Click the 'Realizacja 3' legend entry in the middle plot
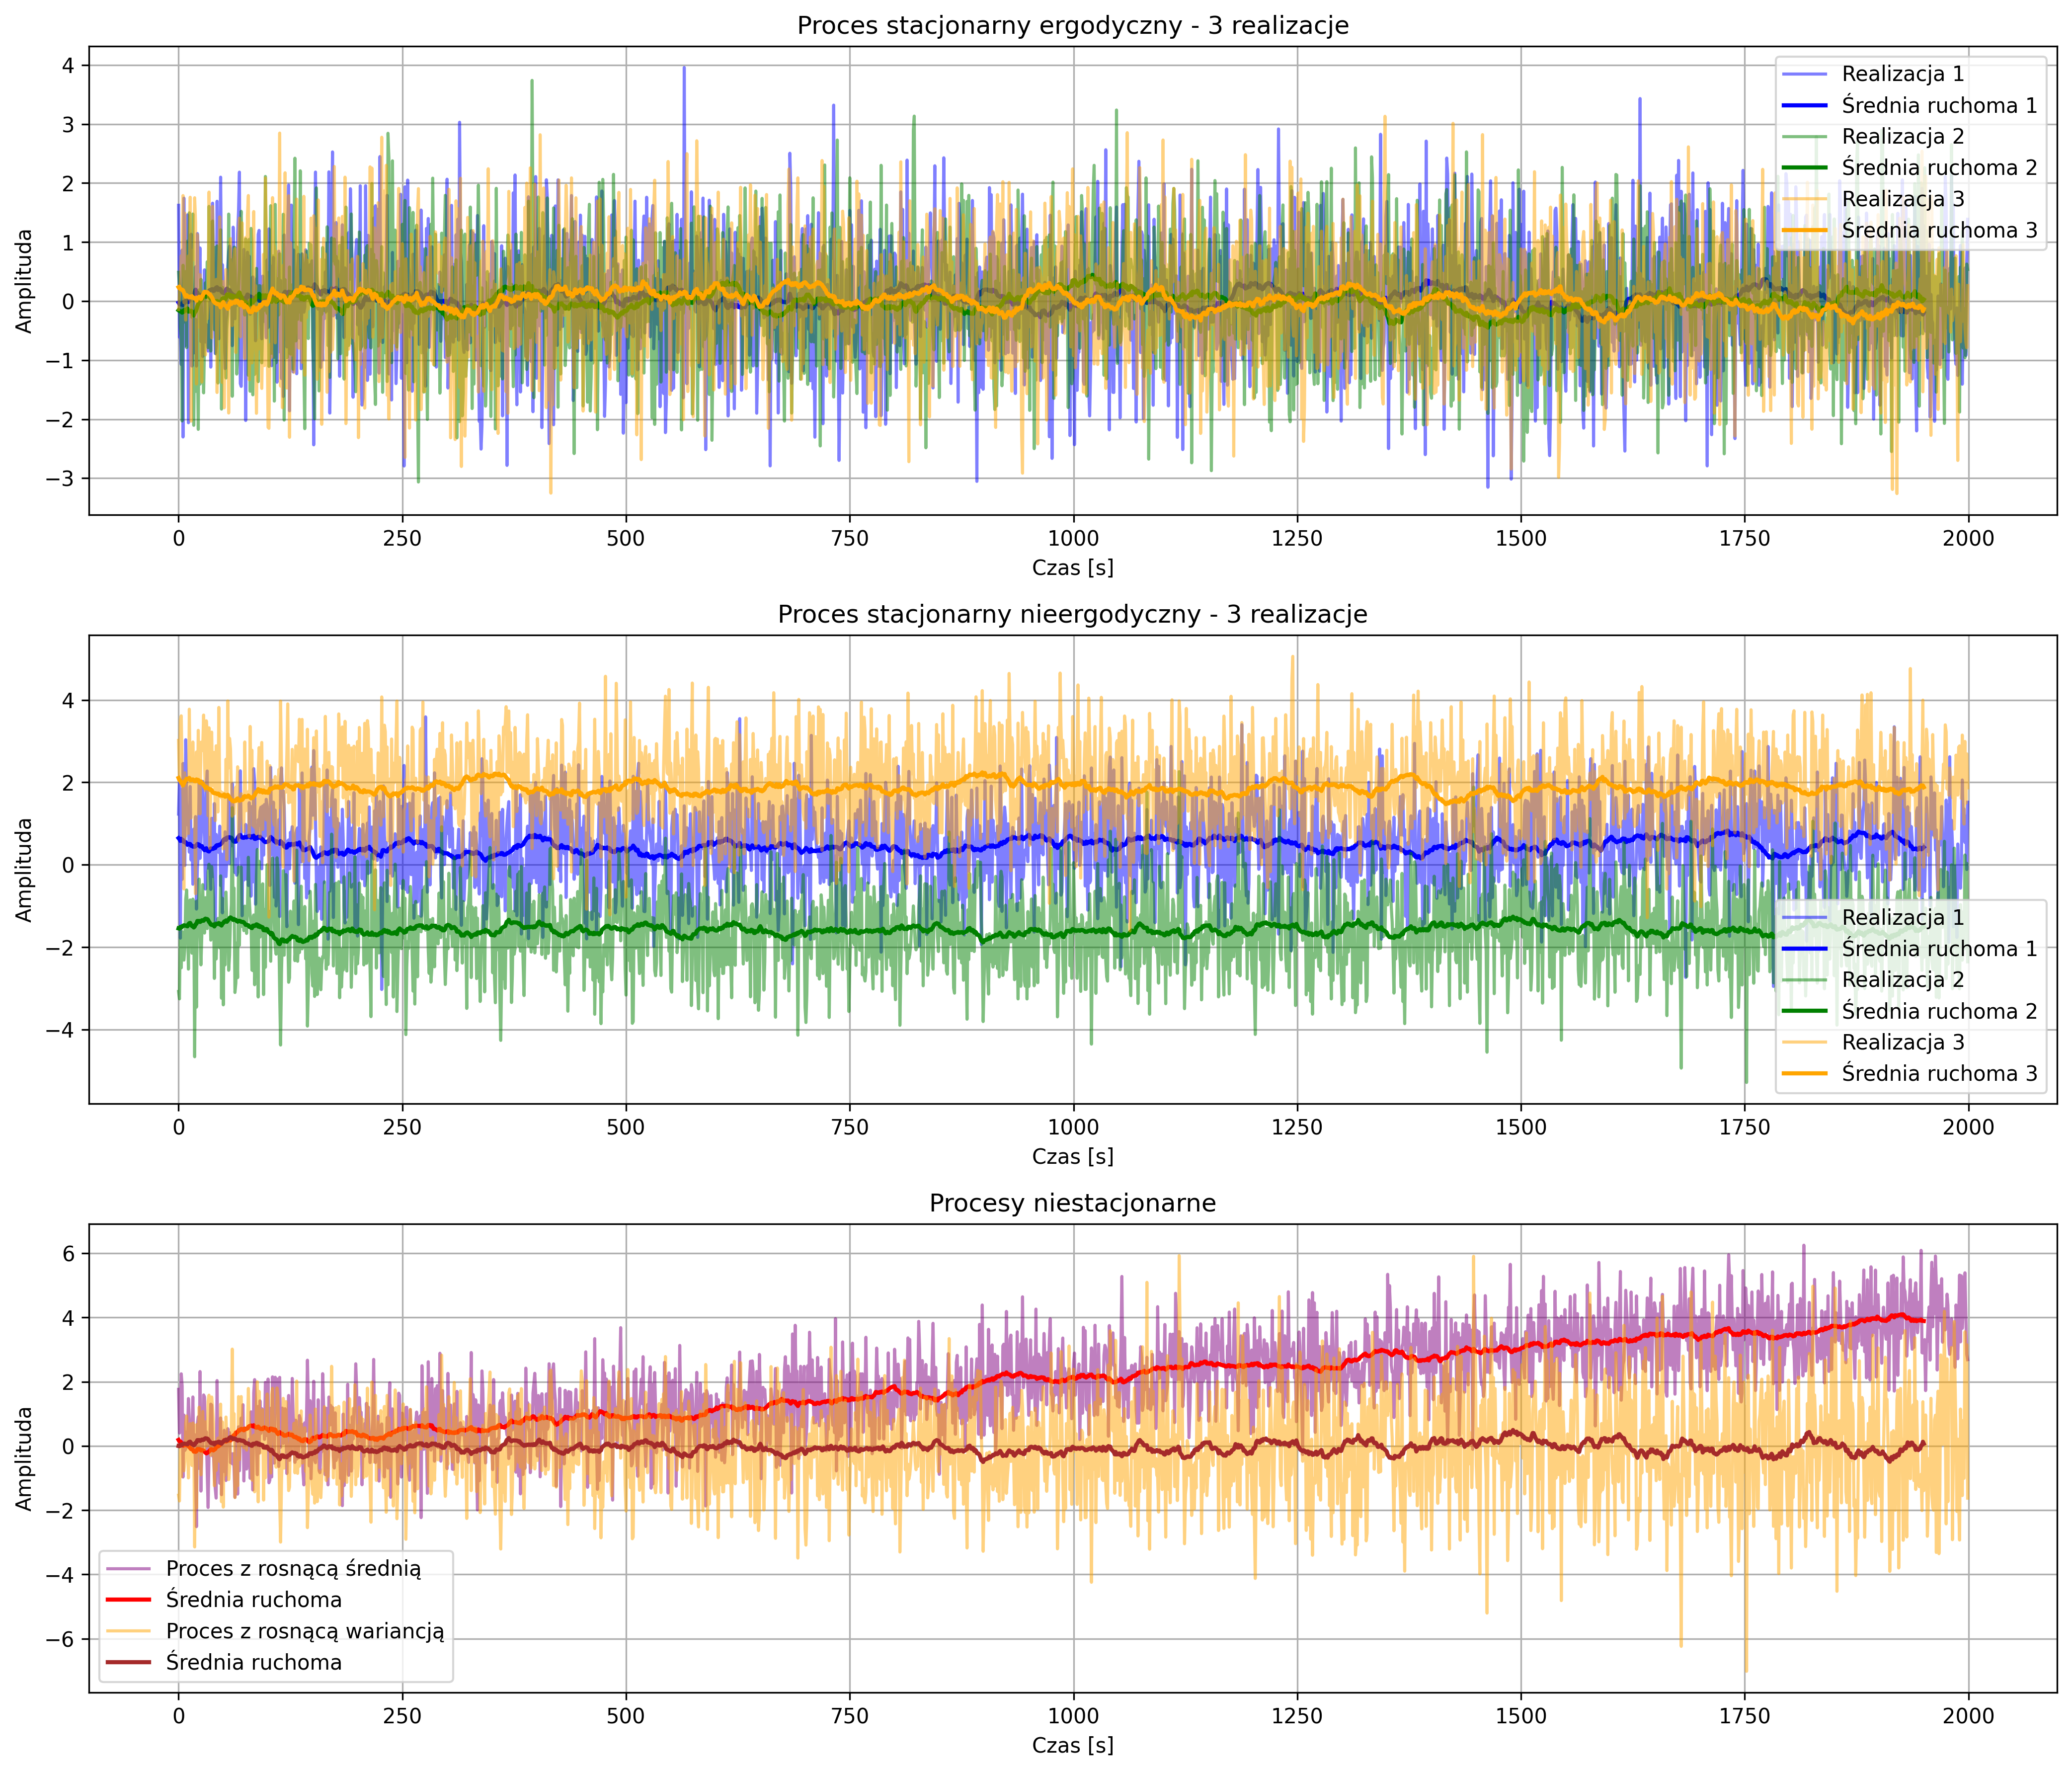The image size is (2072, 1772). [1902, 1042]
